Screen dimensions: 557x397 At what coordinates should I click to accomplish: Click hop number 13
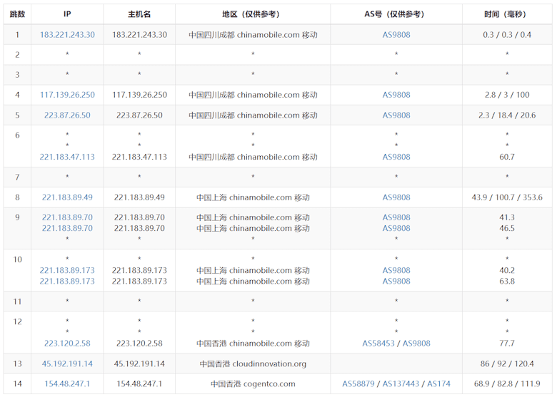click(x=17, y=364)
